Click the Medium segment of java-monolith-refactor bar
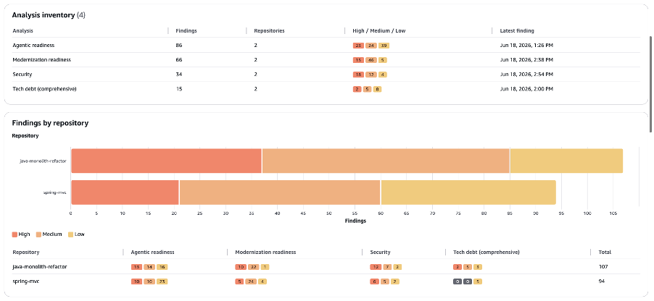654x301 pixels. [386, 161]
